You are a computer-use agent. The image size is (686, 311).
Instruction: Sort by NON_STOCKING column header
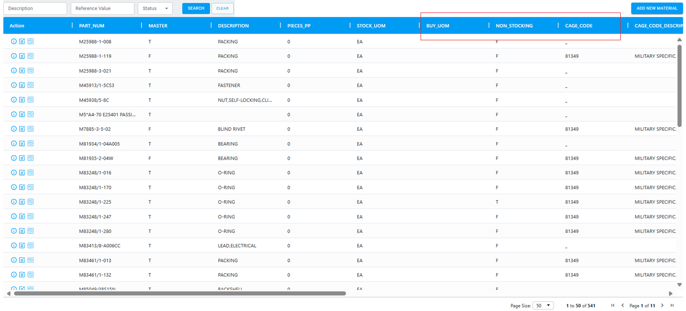coord(514,26)
